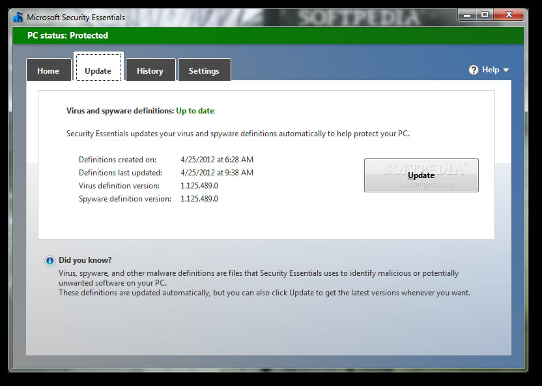The image size is (542, 386).
Task: Open the Home tab
Action: (48, 70)
